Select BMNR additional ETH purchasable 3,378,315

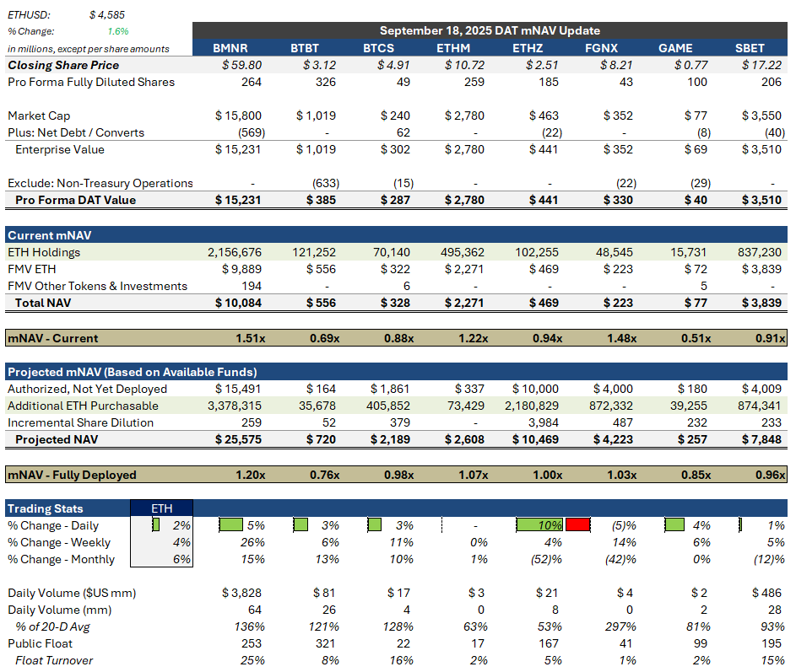(235, 406)
